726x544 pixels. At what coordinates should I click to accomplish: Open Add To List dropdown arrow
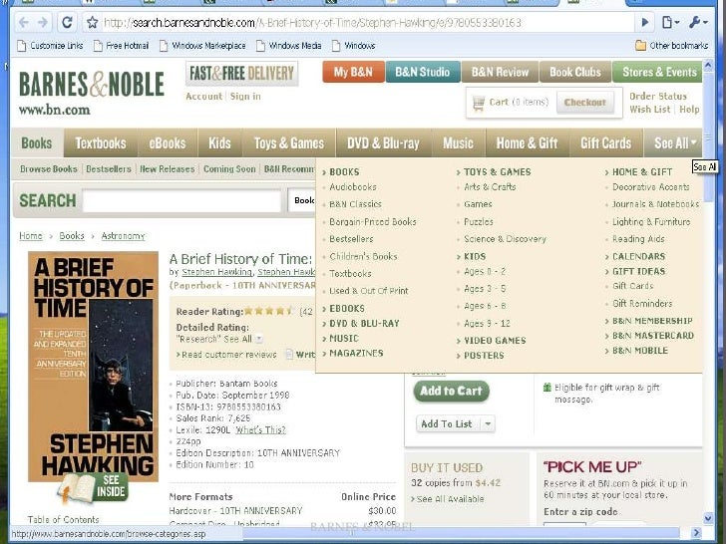[488, 423]
